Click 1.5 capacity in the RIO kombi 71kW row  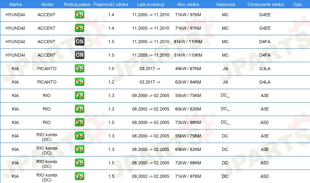tap(111, 176)
